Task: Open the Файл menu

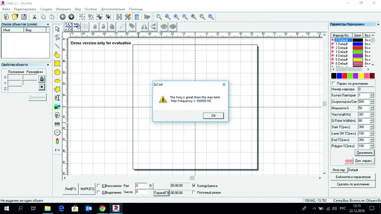Action: (x=6, y=9)
